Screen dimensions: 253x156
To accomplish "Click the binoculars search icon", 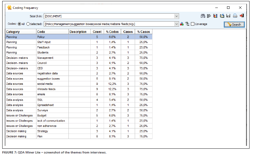I will click(x=203, y=16).
